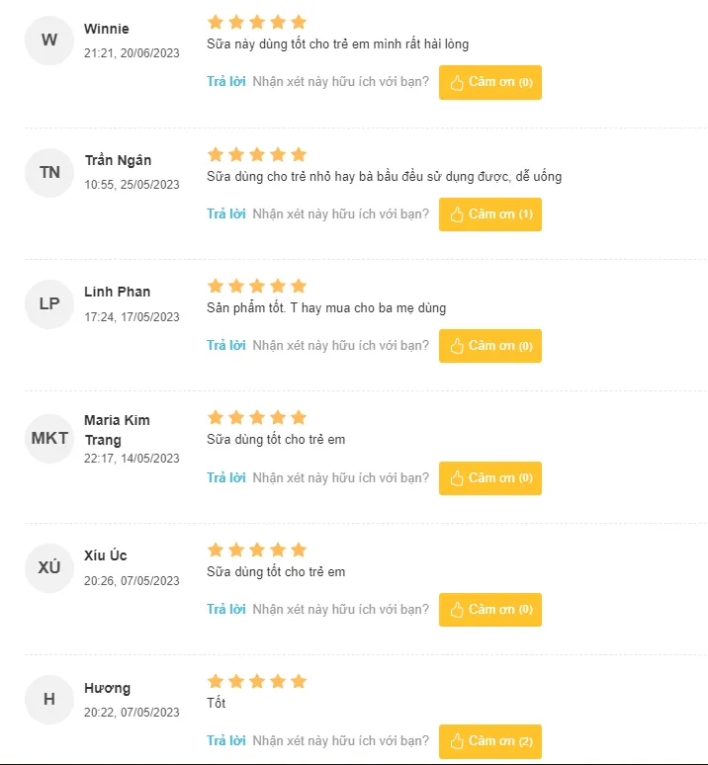Click thumbs-up icon on Maria Kim Trang's review
708x765 pixels.
pos(457,478)
